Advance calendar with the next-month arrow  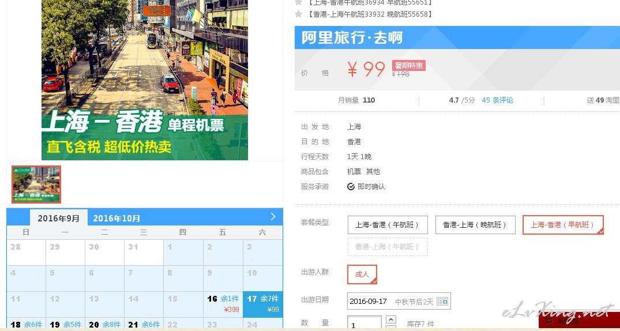273,217
